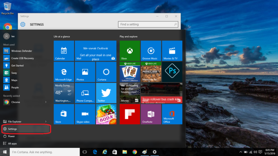Expand the Chrome jump list arrow

pyautogui.click(x=46, y=102)
